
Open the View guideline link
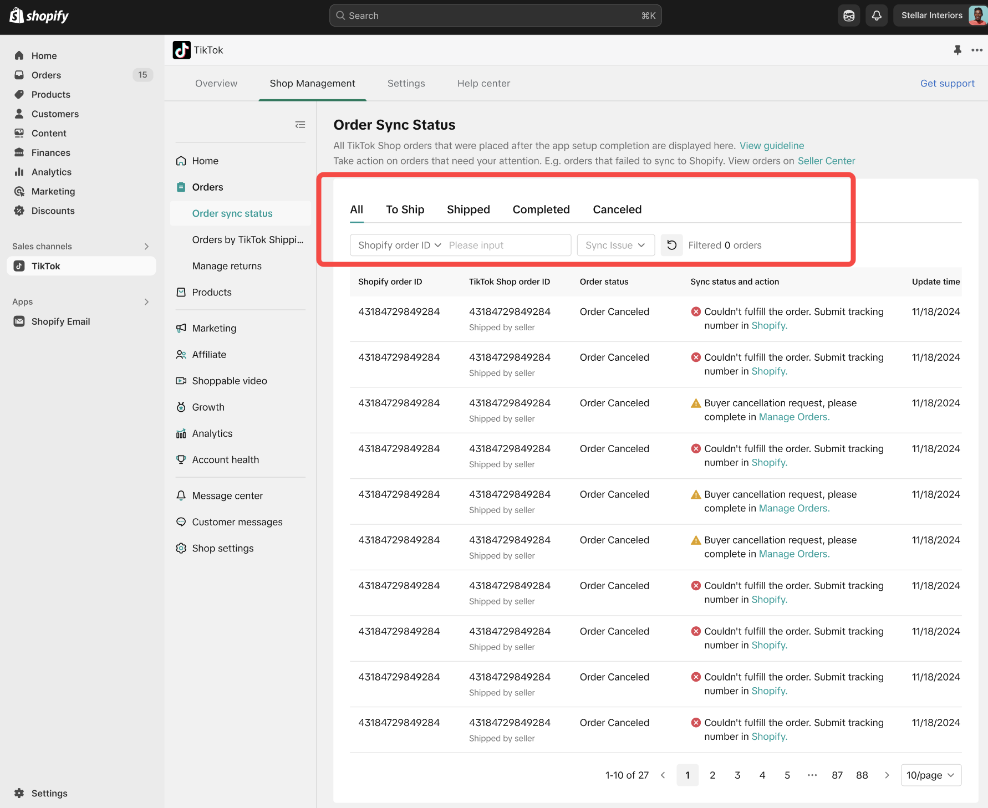(x=772, y=146)
